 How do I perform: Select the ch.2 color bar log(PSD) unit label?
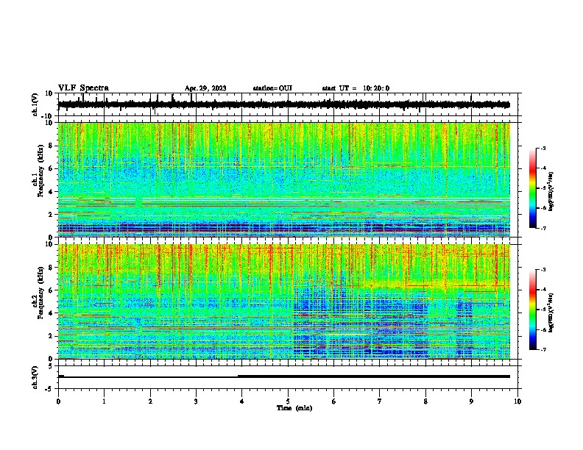point(551,312)
